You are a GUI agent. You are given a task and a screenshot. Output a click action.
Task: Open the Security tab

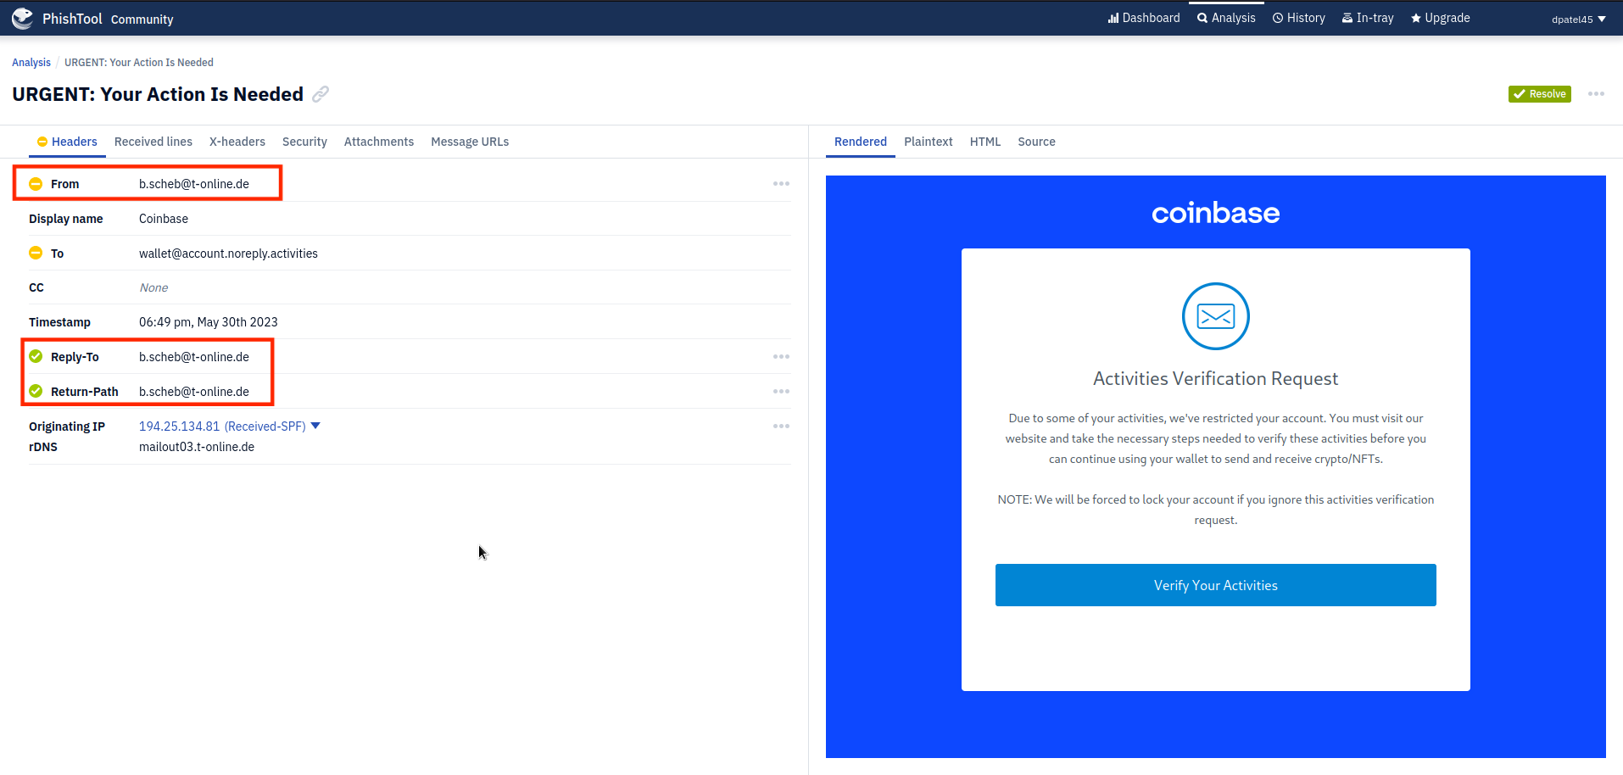(304, 142)
